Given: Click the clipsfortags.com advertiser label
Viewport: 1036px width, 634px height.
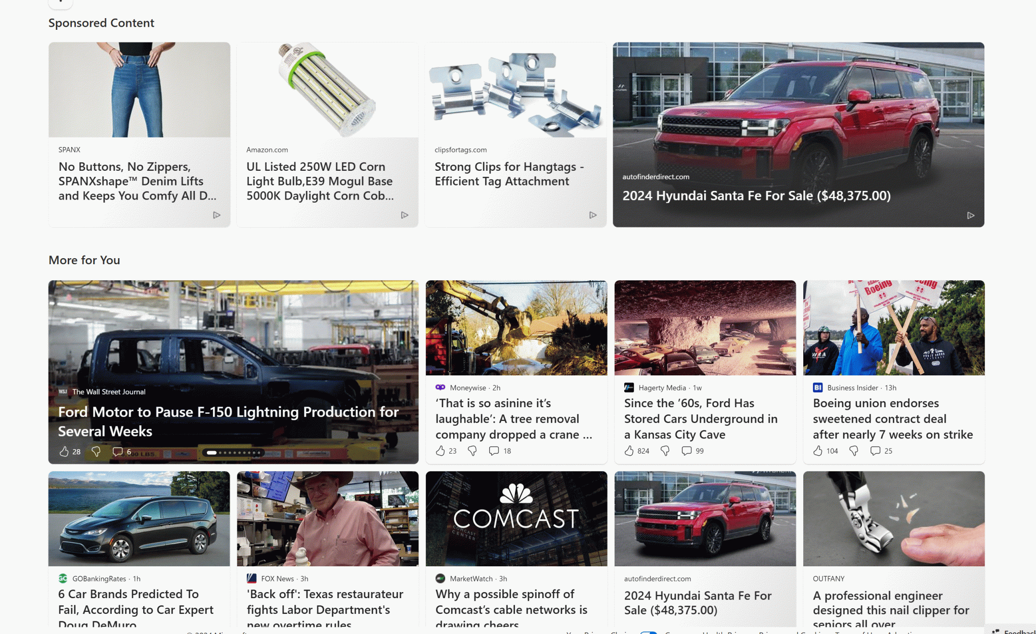Looking at the screenshot, I should pyautogui.click(x=460, y=150).
